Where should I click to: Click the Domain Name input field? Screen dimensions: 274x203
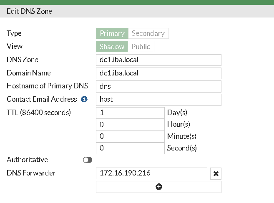(158, 73)
